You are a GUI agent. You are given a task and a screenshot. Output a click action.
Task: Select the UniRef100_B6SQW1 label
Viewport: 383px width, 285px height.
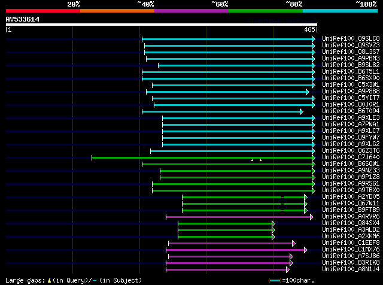[x=351, y=164]
